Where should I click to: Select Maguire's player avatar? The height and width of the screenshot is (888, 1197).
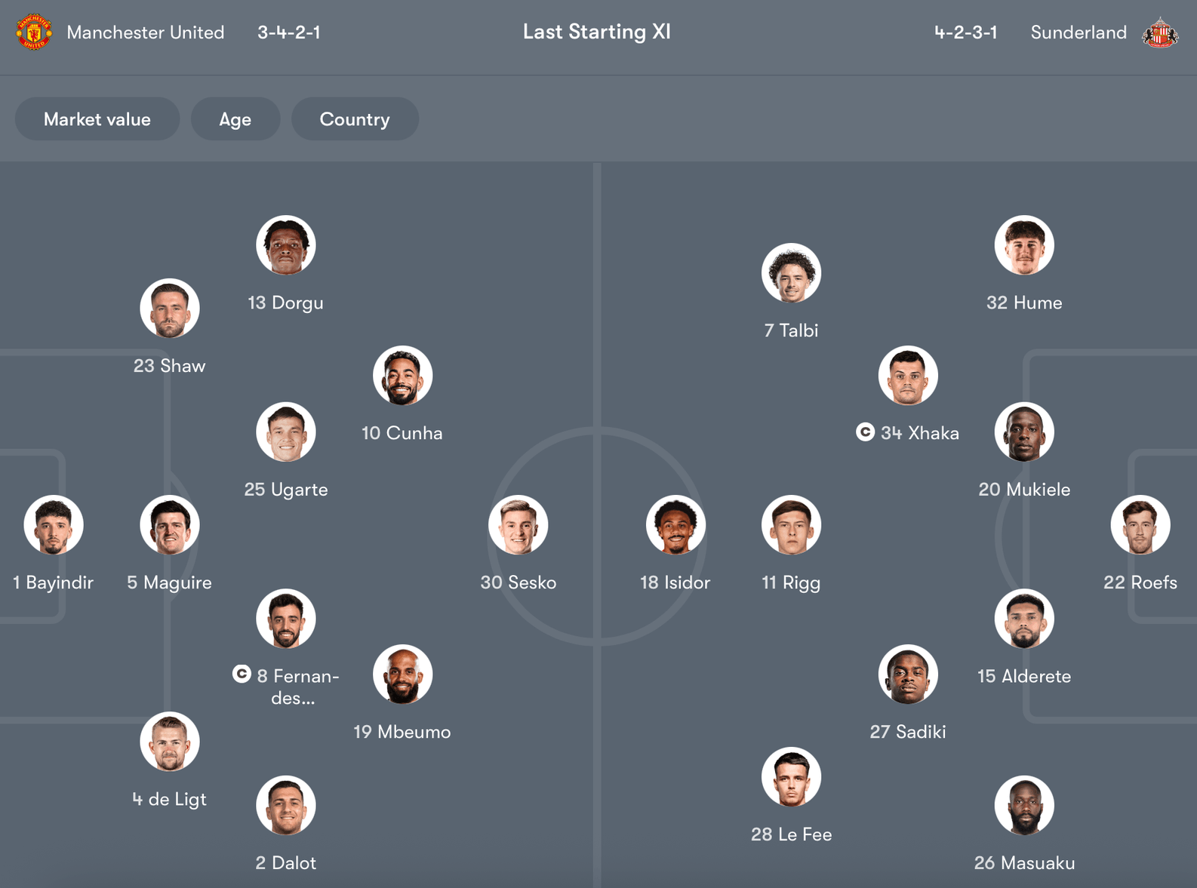tap(170, 525)
